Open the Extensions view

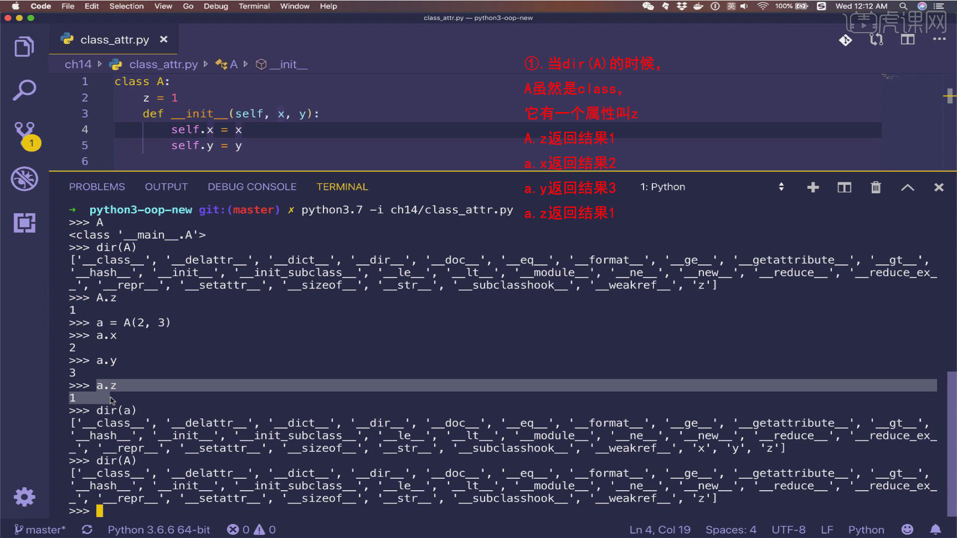[24, 223]
